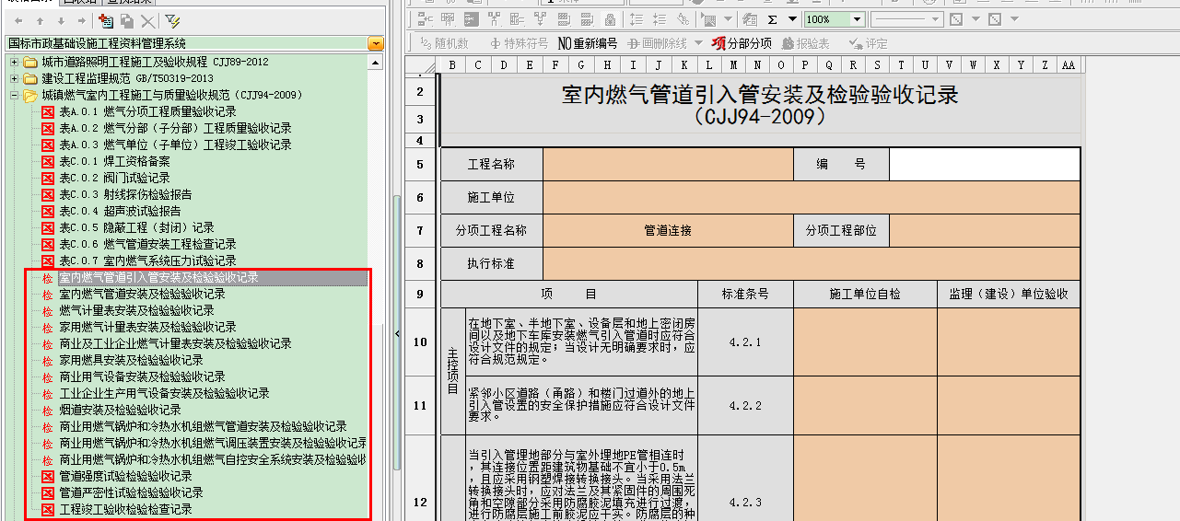Click the Sigma sum icon
Image resolution: width=1180 pixels, height=521 pixels.
[771, 19]
